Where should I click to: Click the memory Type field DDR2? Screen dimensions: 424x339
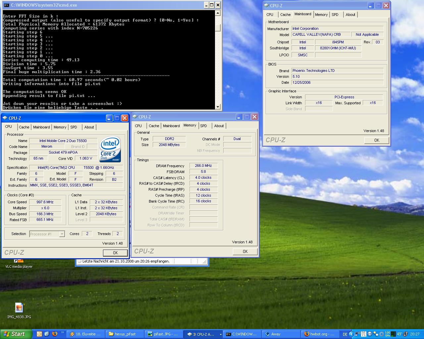point(169,139)
